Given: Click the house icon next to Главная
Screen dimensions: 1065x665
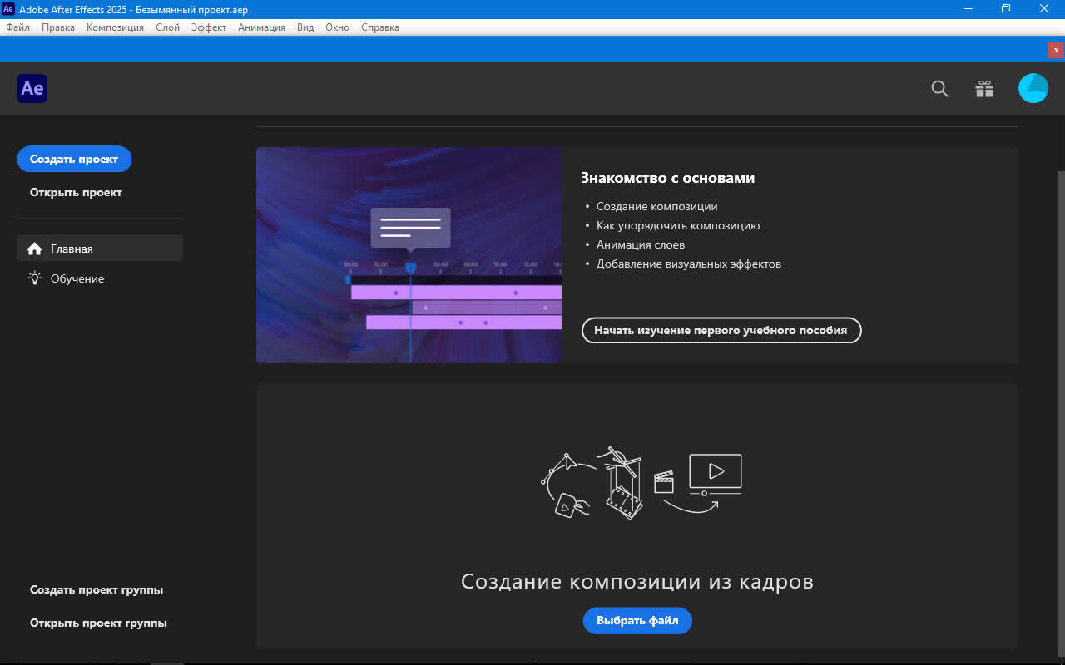Looking at the screenshot, I should (34, 249).
